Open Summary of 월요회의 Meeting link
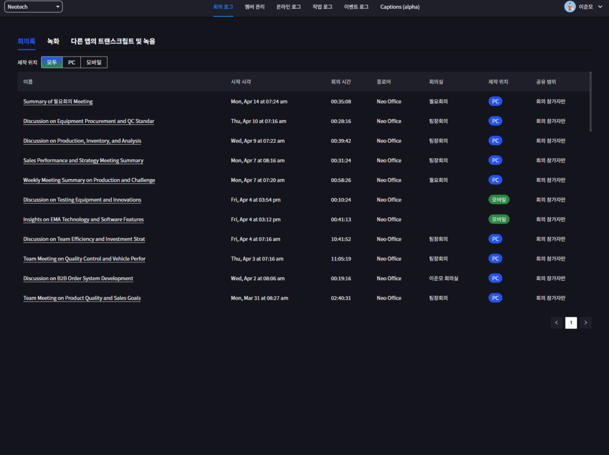This screenshot has width=609, height=455. tap(58, 102)
